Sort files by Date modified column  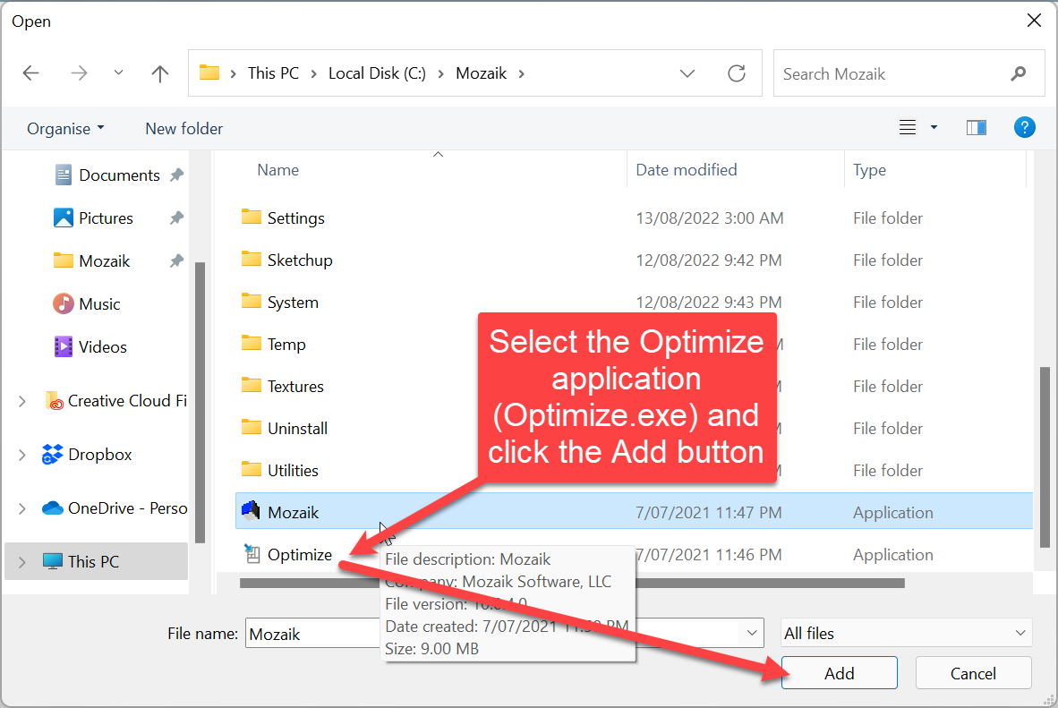(686, 170)
